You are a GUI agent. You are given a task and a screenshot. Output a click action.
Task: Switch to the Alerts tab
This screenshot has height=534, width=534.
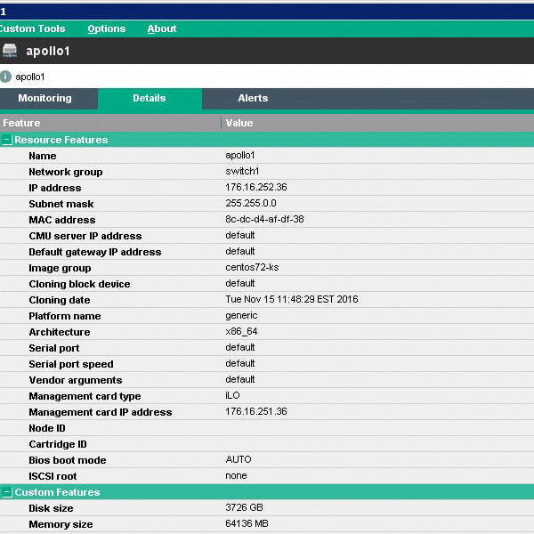pyautogui.click(x=253, y=99)
